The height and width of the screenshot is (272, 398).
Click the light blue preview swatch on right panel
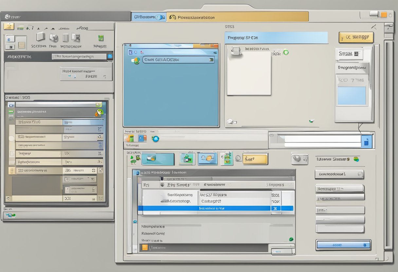click(351, 95)
